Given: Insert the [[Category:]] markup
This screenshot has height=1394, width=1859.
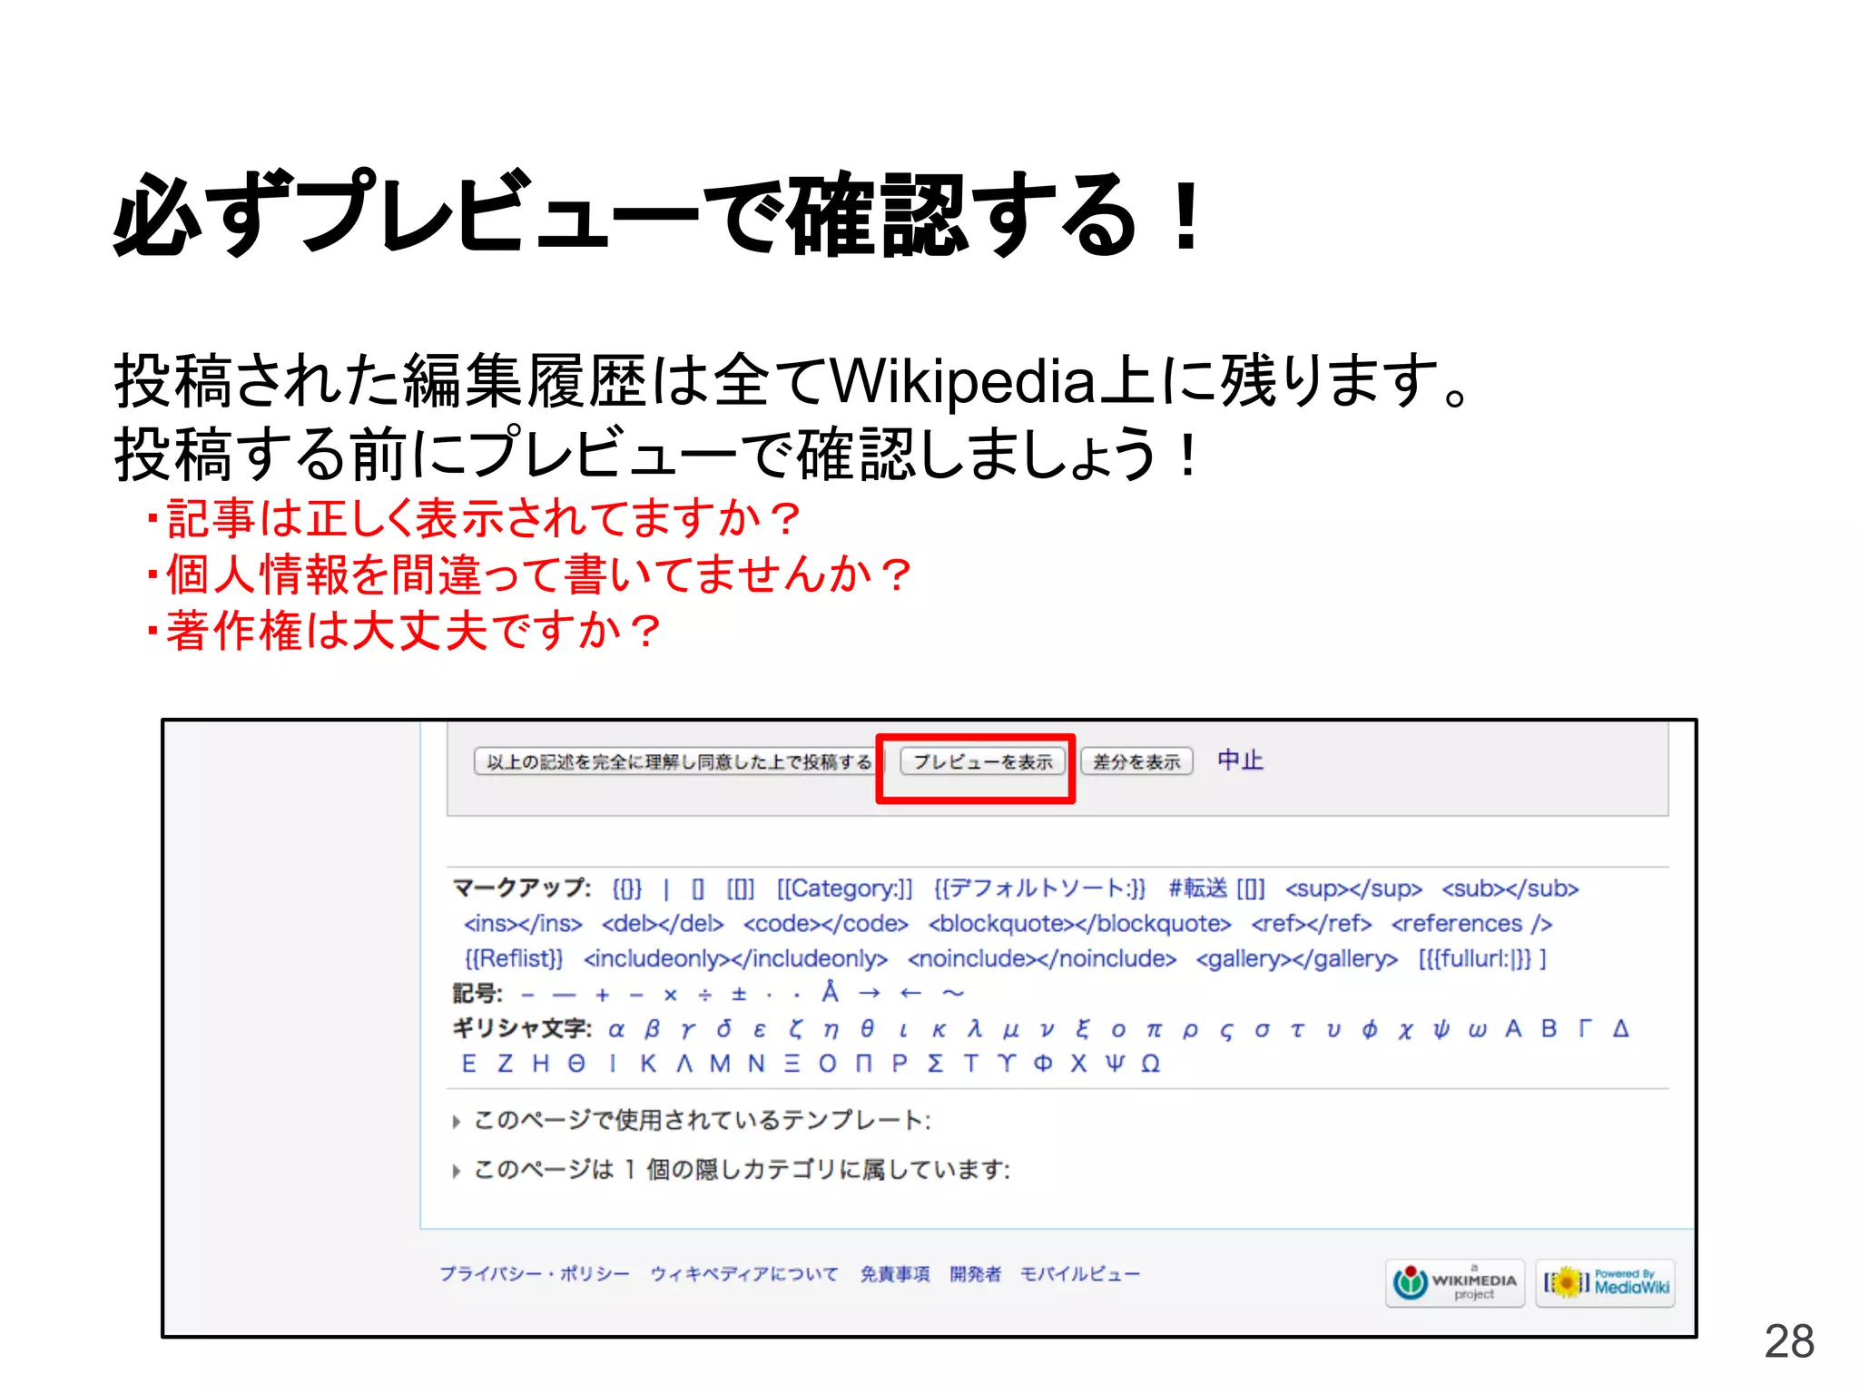Looking at the screenshot, I should [844, 888].
